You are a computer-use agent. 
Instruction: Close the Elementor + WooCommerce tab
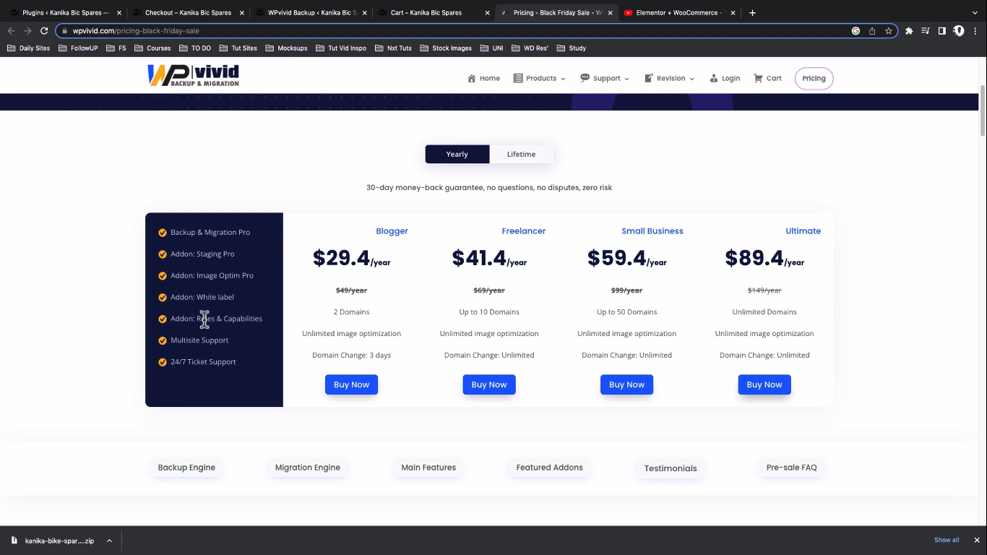(734, 12)
